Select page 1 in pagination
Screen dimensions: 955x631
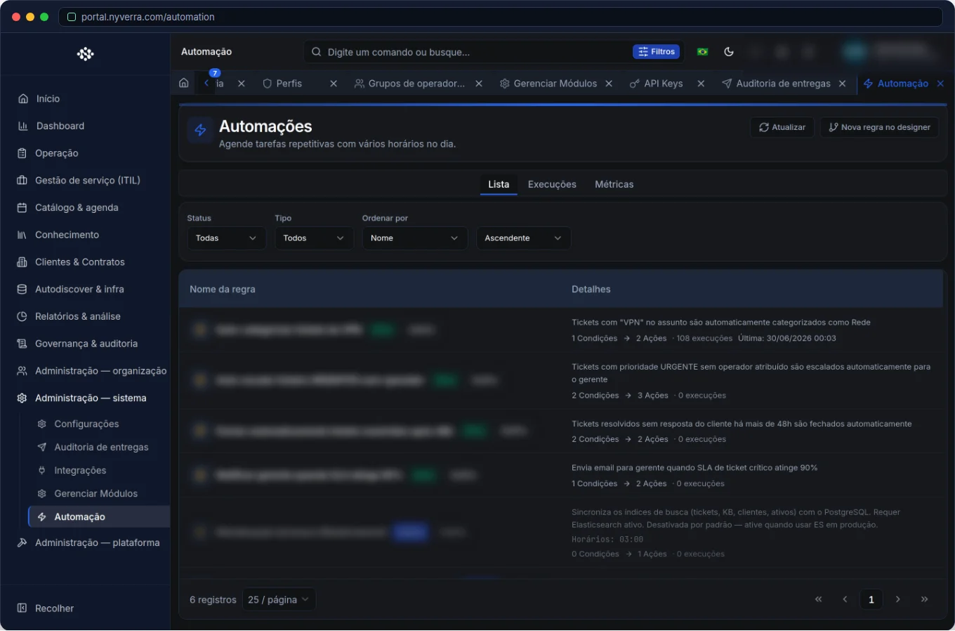coord(871,599)
